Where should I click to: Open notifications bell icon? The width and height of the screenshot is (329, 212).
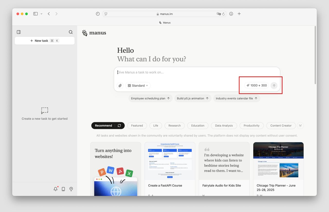pyautogui.click(x=56, y=189)
